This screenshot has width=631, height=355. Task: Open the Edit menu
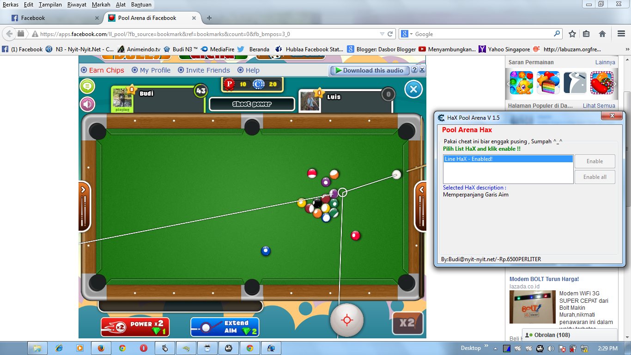(29, 5)
